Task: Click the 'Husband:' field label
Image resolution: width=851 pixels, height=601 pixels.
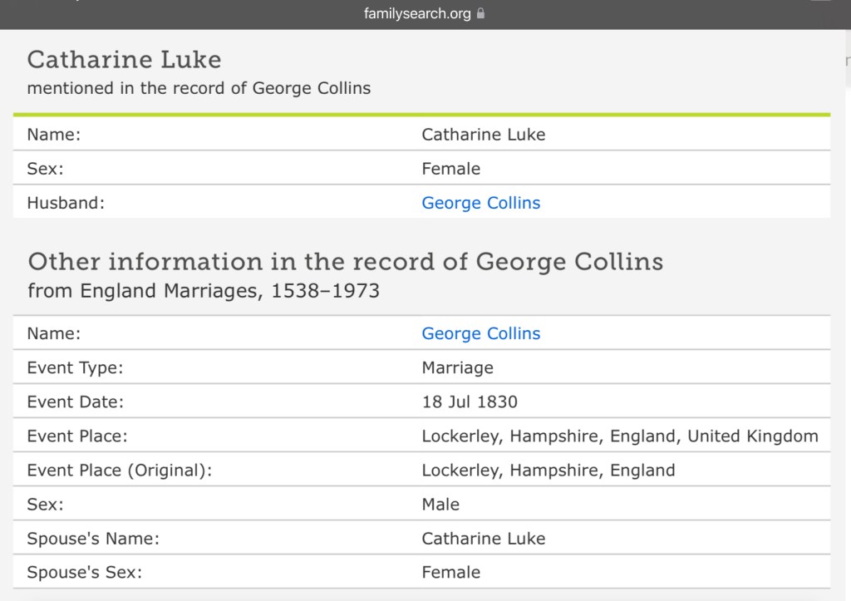Action: coord(66,203)
